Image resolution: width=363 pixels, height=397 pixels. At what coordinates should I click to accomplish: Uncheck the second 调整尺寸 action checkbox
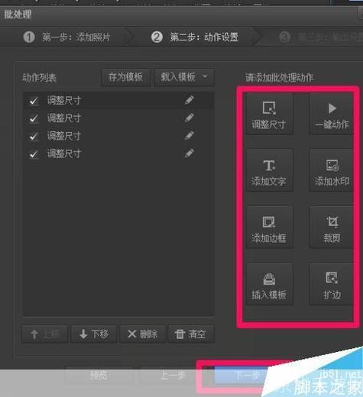tap(34, 118)
